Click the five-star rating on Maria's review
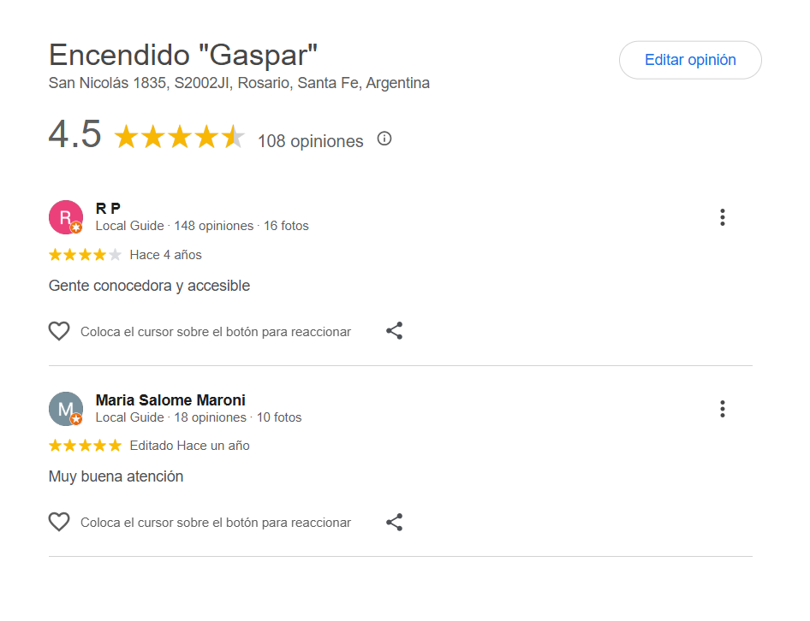Screen dimensions: 810x621 pyautogui.click(x=85, y=446)
